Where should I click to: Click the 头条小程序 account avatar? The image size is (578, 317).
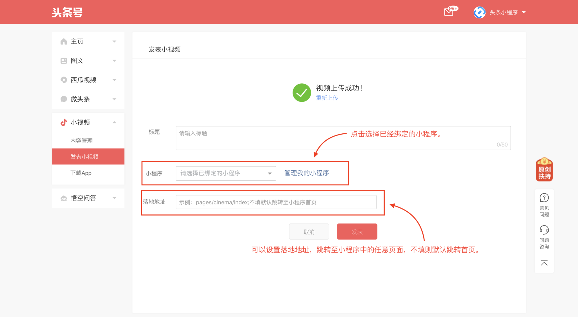click(480, 12)
